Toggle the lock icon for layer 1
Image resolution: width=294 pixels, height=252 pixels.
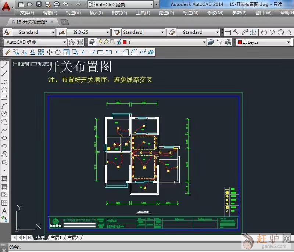click(x=119, y=42)
